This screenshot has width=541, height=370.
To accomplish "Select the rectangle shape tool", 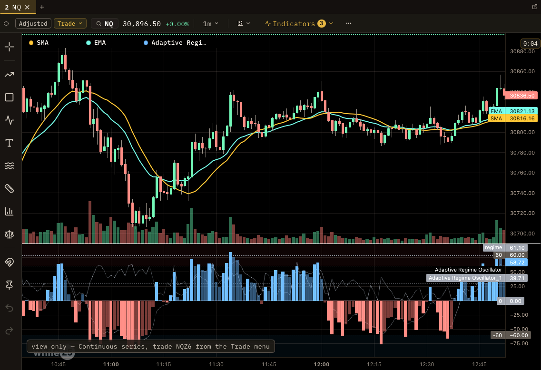I will (x=10, y=97).
